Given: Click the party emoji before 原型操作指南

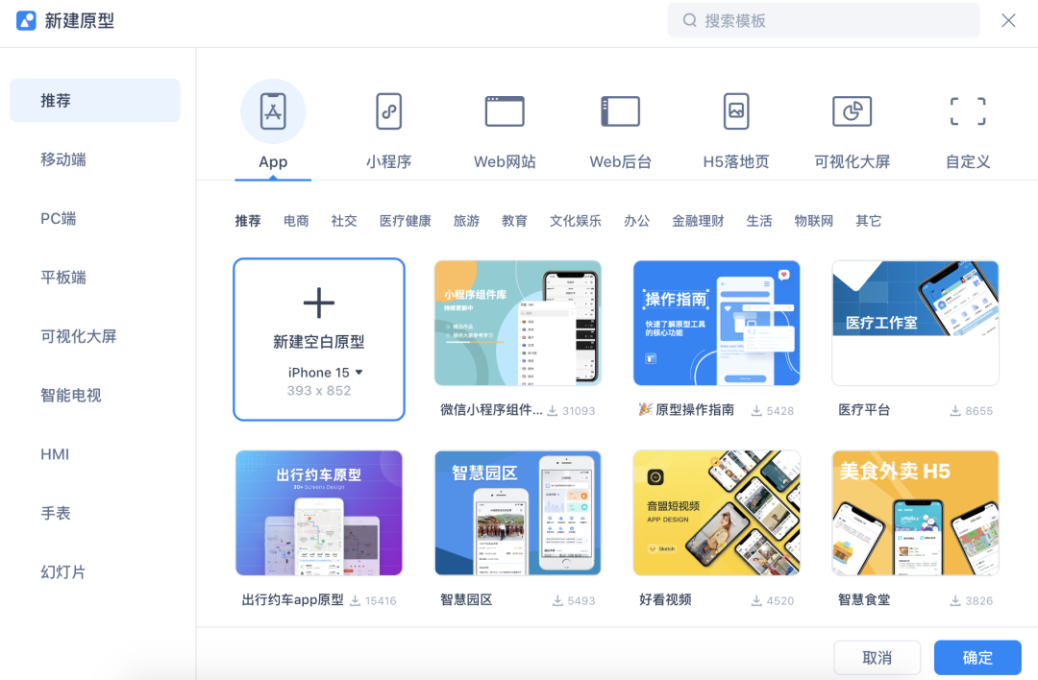Looking at the screenshot, I should 645,409.
